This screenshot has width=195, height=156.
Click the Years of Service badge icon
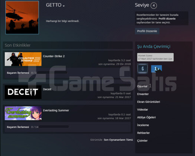point(143,68)
